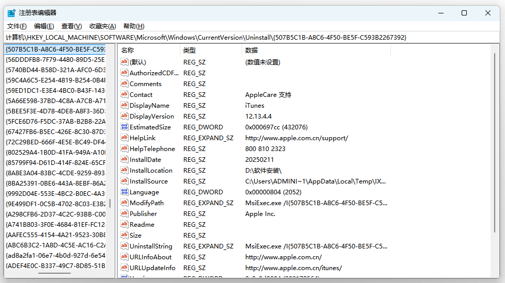Select tree key {85799F94-D61D-414F-824E-65CF
This screenshot has height=283, width=505.
pos(55,162)
